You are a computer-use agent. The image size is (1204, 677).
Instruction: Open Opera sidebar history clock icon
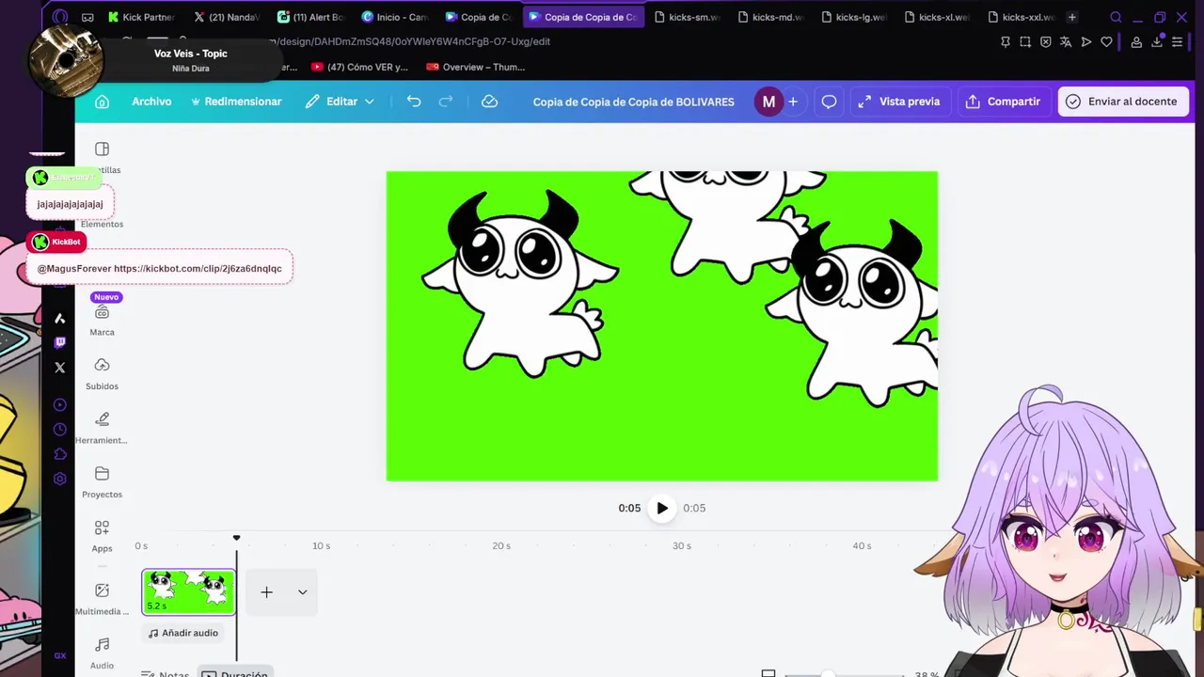pos(60,430)
